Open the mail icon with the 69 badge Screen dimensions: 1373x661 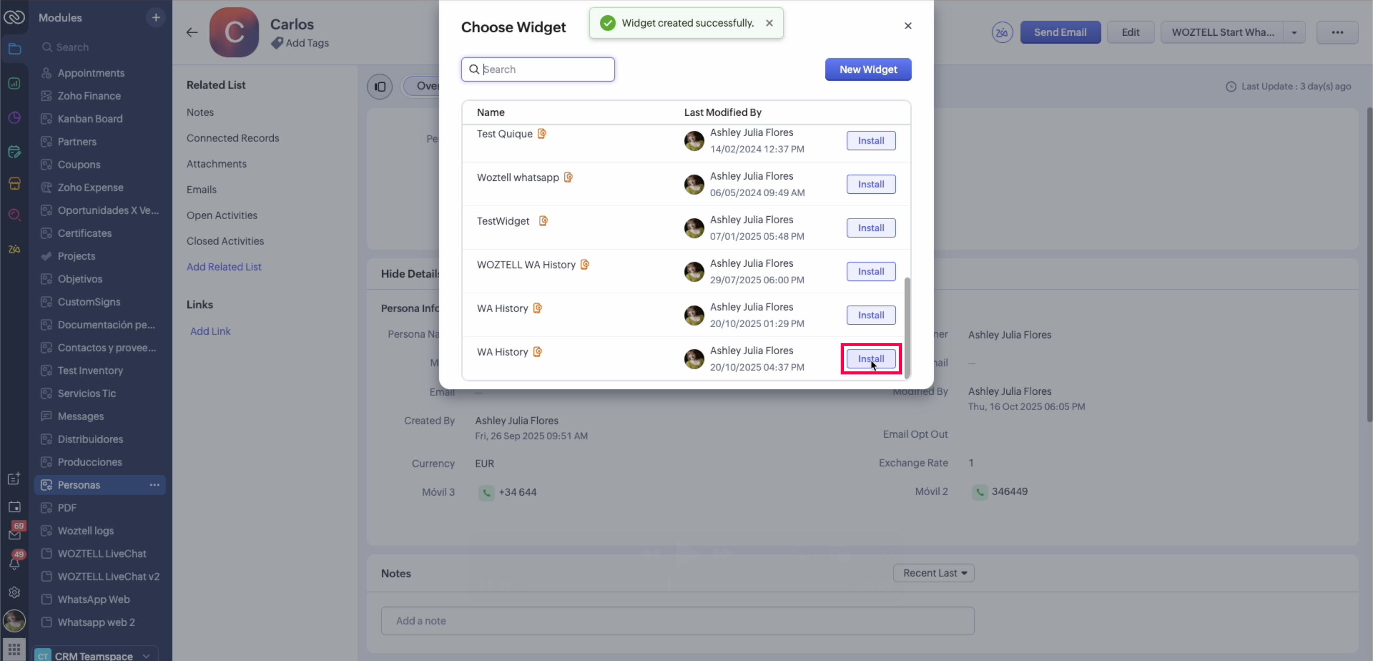pos(14,534)
